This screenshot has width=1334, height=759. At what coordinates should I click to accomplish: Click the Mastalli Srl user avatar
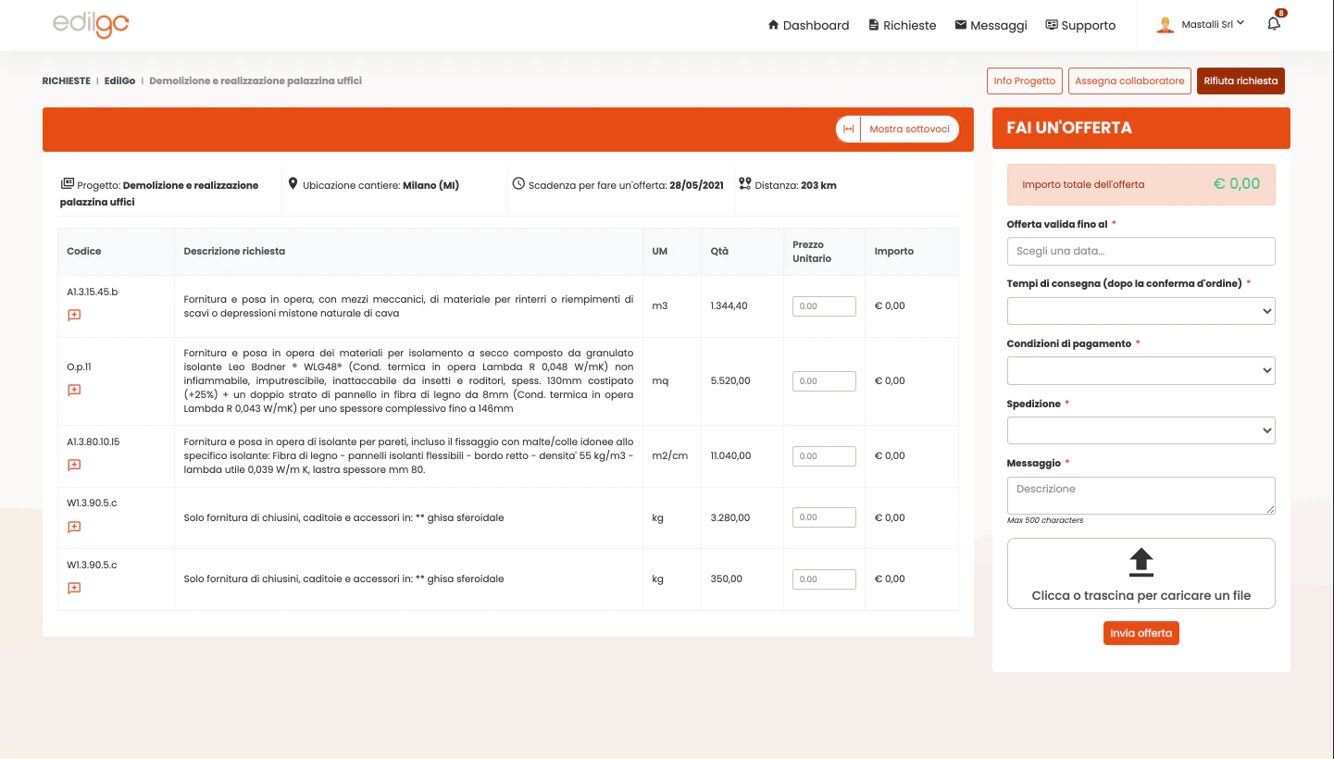pyautogui.click(x=1166, y=25)
